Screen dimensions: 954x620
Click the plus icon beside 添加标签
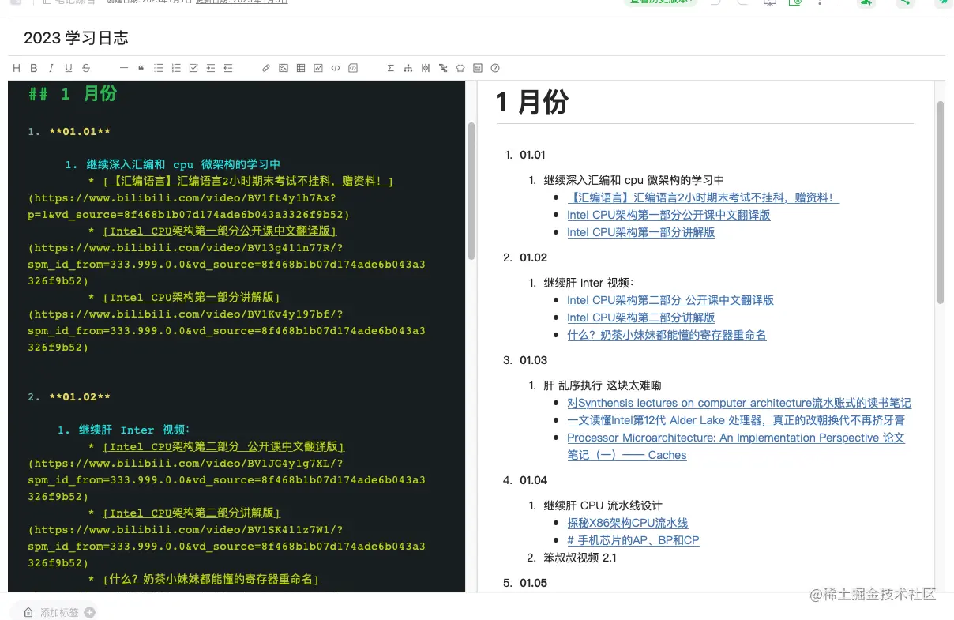(89, 612)
